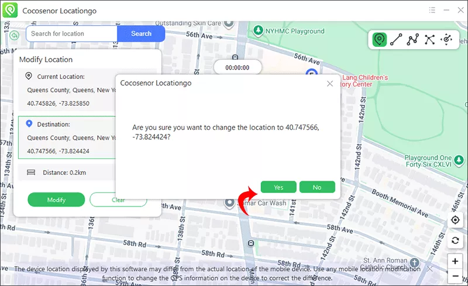Open the menu list icon in title bar

coord(432,10)
